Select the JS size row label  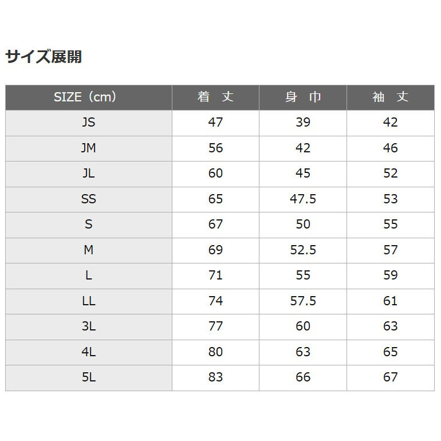point(89,123)
